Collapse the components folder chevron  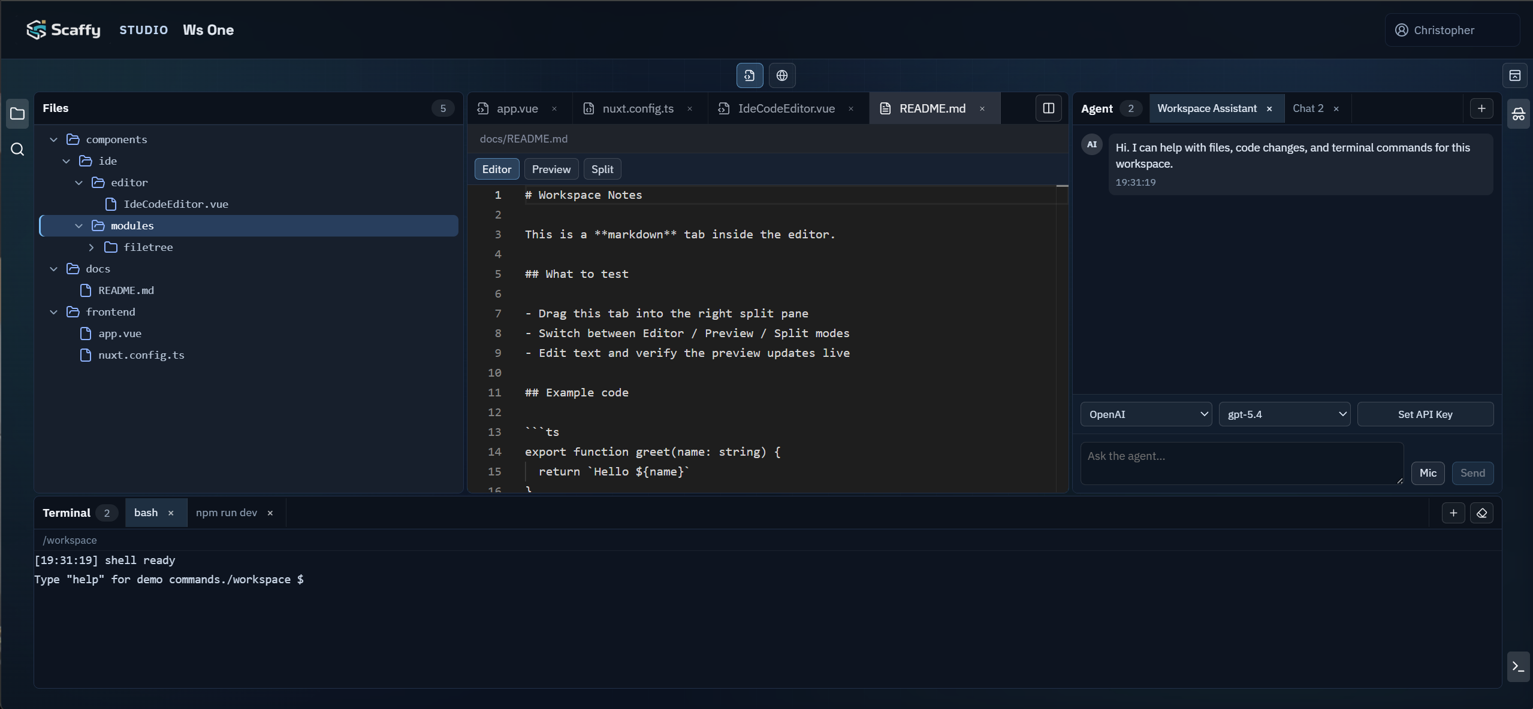[x=54, y=140]
